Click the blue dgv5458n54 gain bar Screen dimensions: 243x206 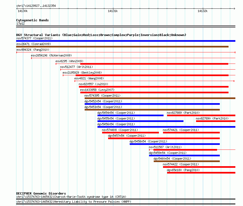coord(175,144)
